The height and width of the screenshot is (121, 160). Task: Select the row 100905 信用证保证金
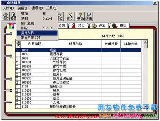[78, 78]
